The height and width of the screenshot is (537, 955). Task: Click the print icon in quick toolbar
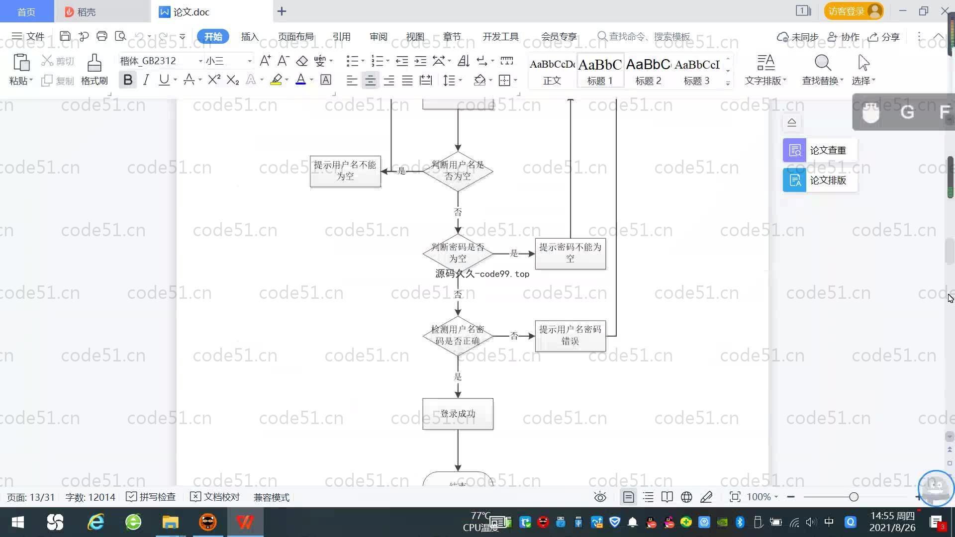[102, 36]
